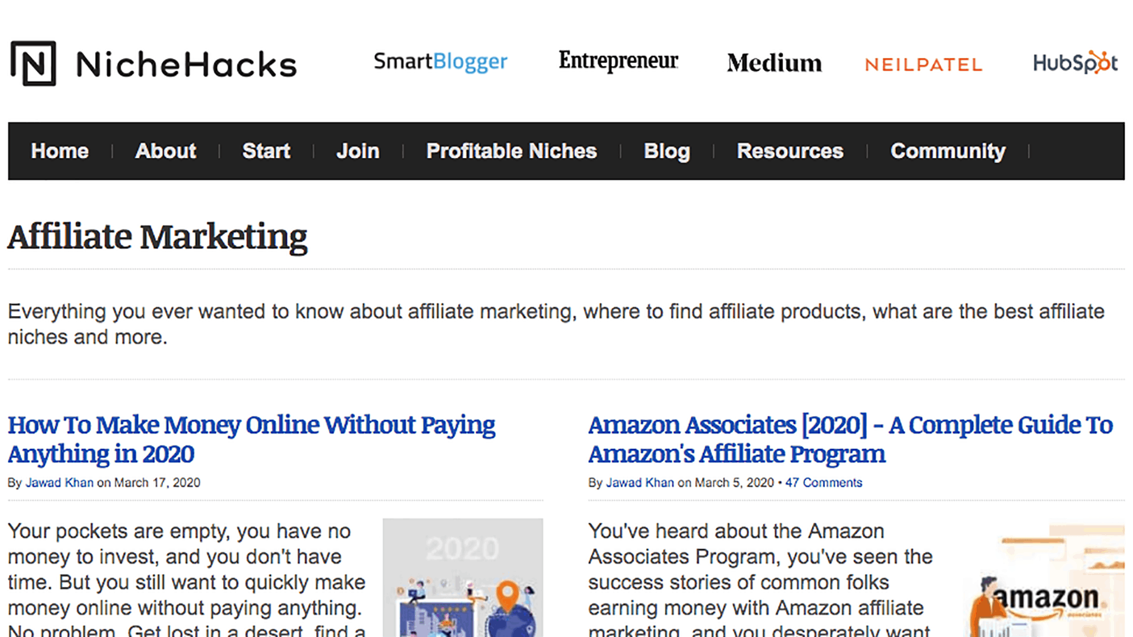Click the SmartBlogger logo
Image resolution: width=1133 pixels, height=637 pixels.
point(440,62)
